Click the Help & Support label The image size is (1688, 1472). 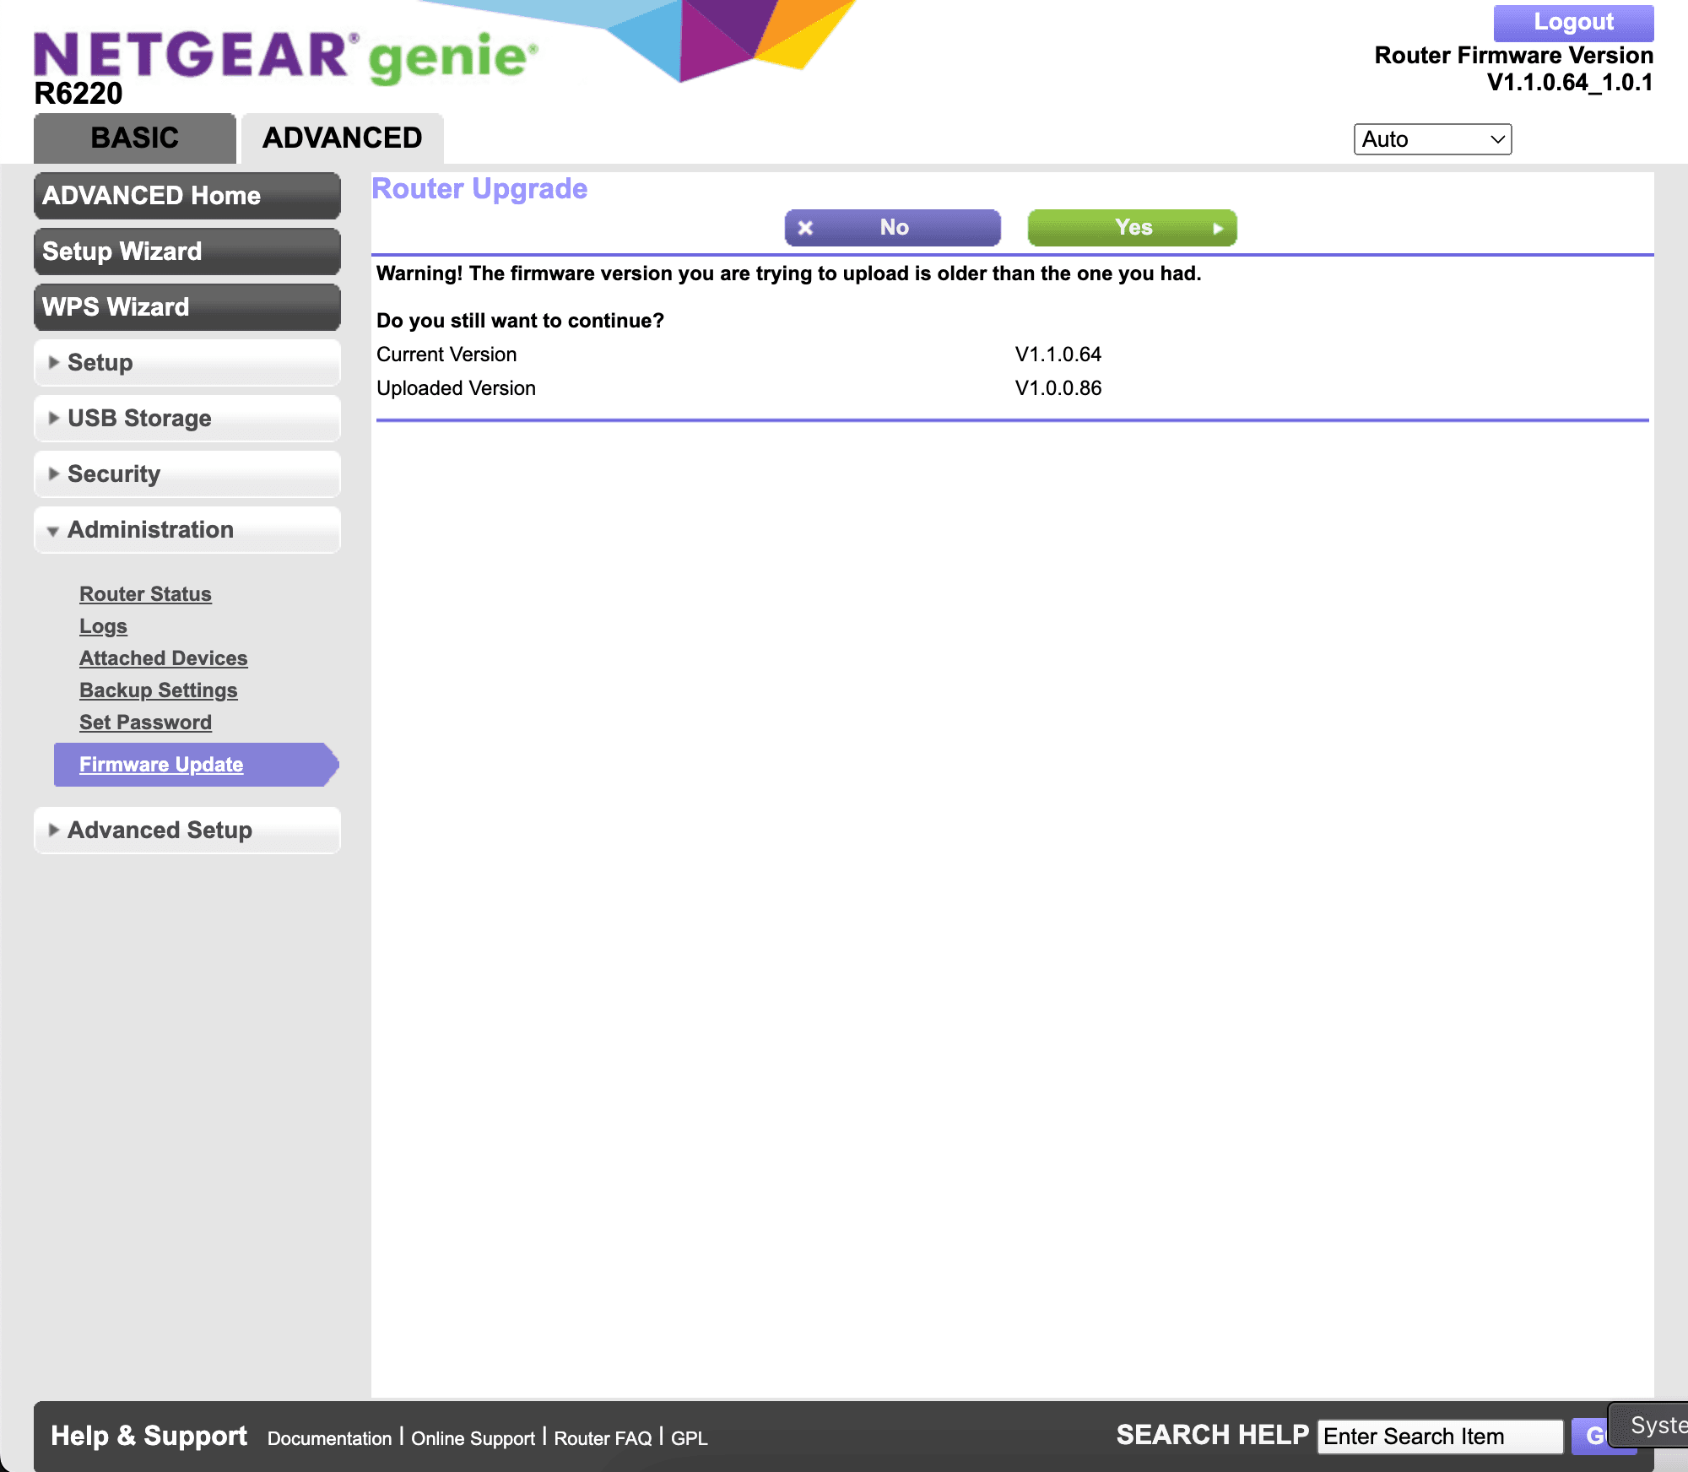(149, 1436)
